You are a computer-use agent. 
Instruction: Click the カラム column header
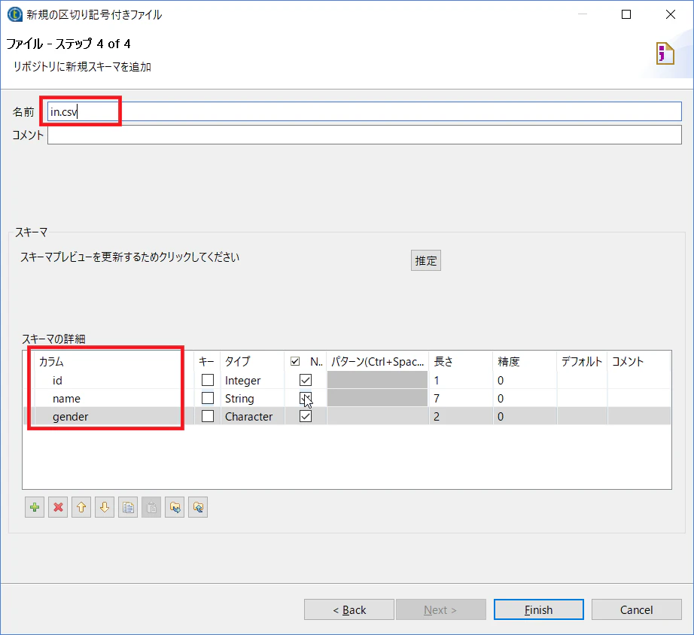point(114,362)
